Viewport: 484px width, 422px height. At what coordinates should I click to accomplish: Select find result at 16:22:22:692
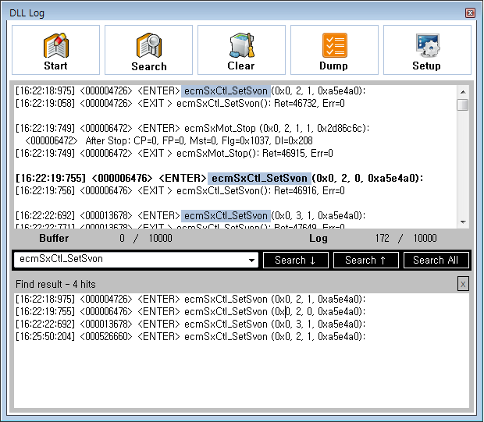(190, 324)
